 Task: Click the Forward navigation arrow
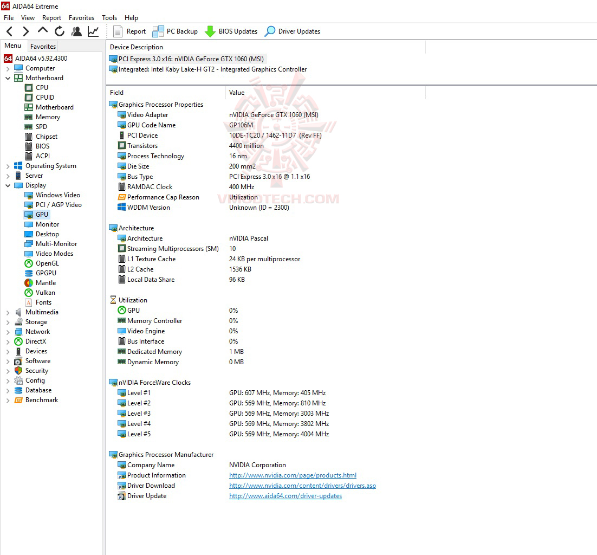click(25, 31)
